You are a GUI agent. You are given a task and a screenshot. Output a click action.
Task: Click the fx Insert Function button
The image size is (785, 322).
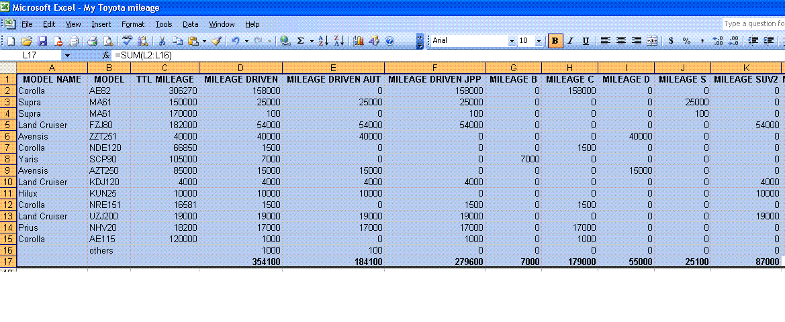point(106,55)
